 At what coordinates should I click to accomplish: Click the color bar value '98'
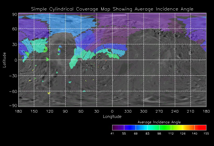coord(159,133)
